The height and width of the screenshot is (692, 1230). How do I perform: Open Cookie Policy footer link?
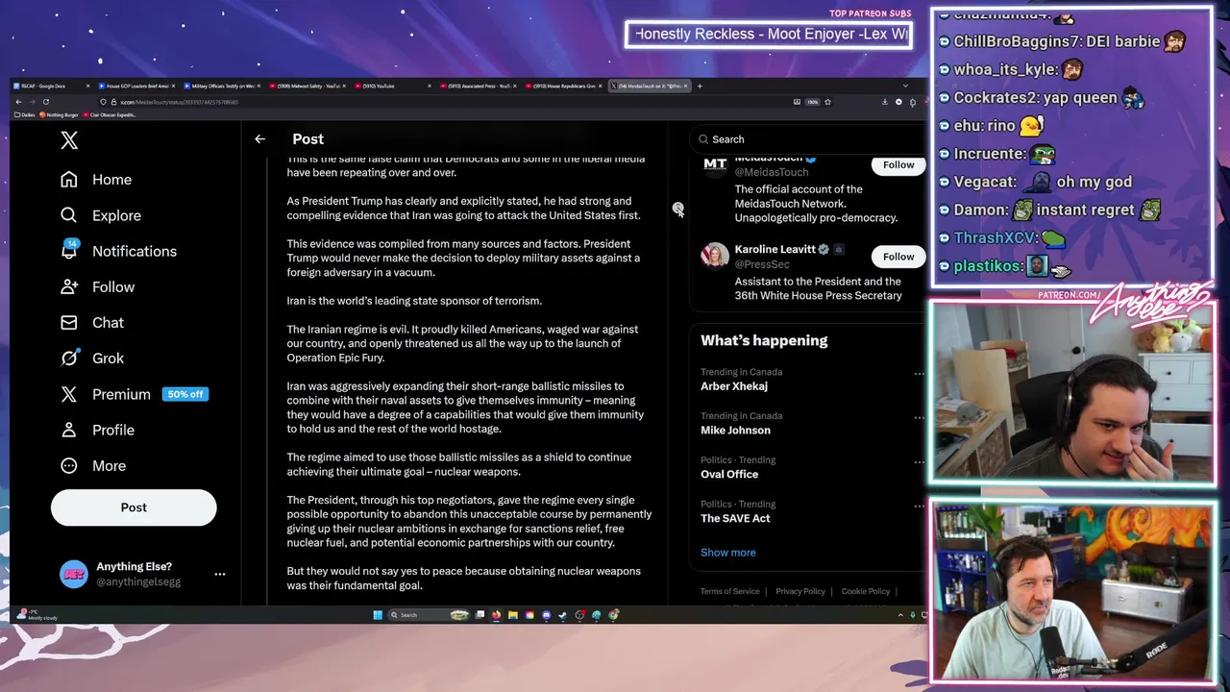coord(866,591)
